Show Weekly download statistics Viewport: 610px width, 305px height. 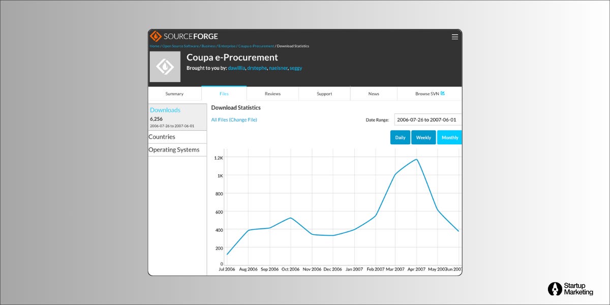[423, 137]
